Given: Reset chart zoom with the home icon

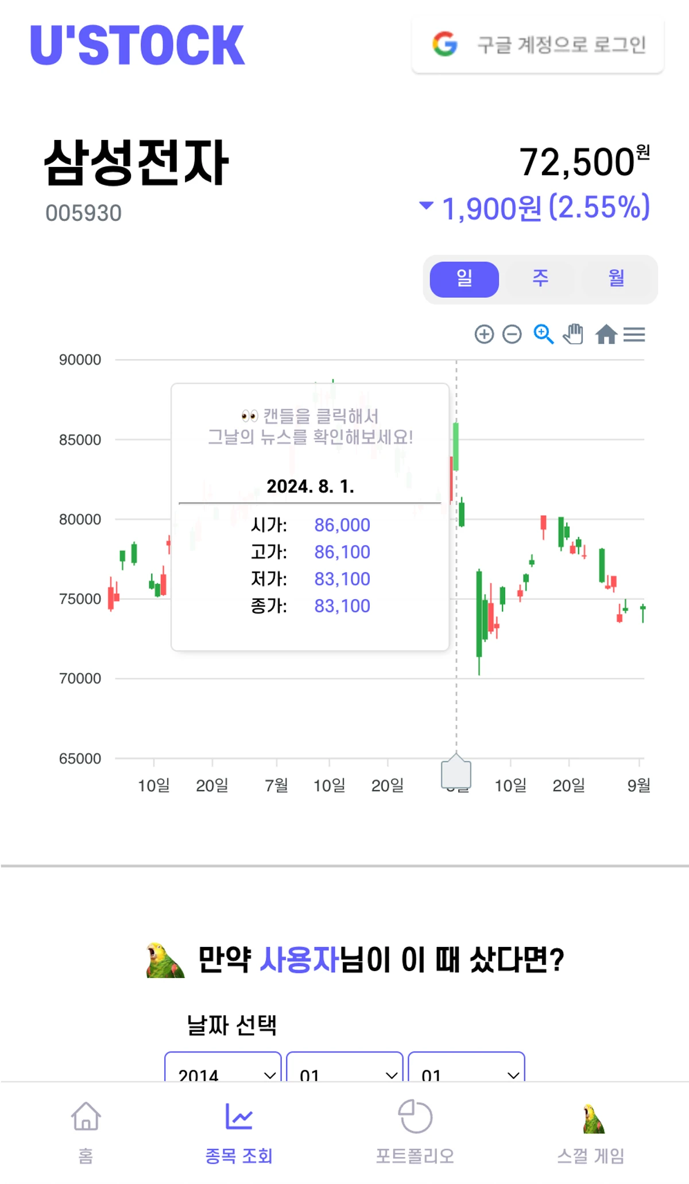Looking at the screenshot, I should coord(606,334).
